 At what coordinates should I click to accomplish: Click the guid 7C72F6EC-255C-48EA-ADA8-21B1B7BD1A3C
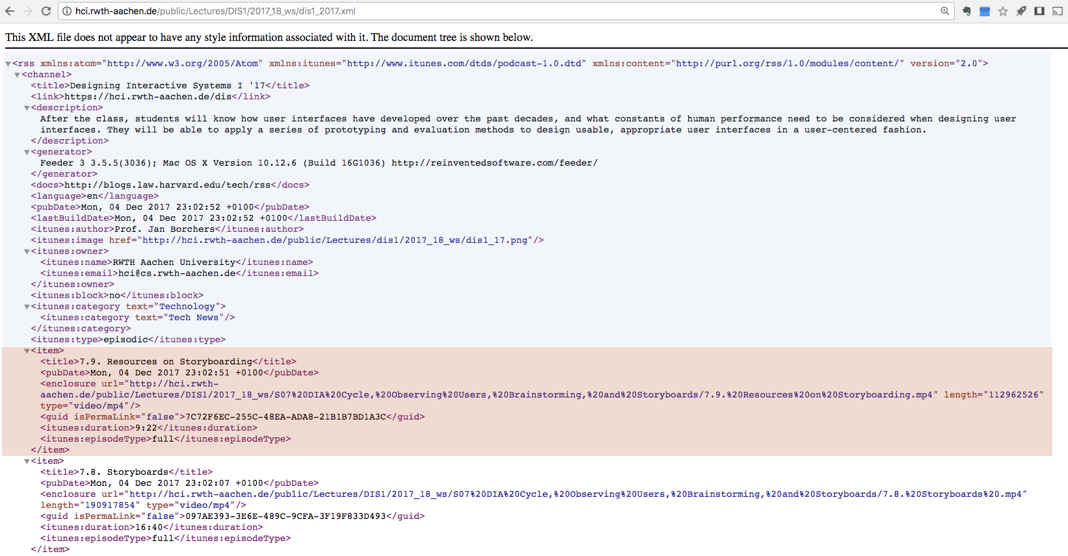[286, 417]
